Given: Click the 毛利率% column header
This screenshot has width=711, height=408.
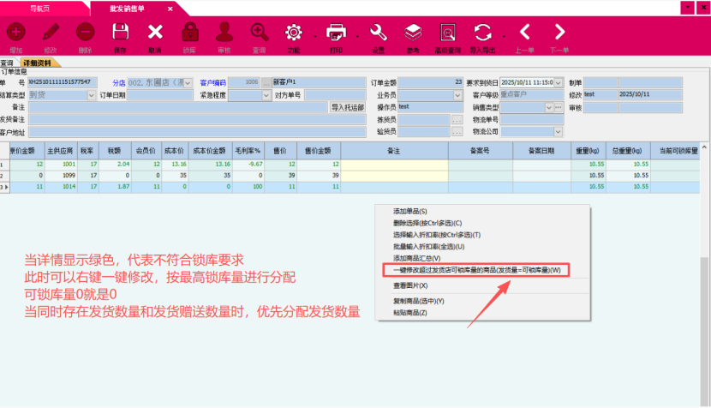Looking at the screenshot, I should point(248,151).
